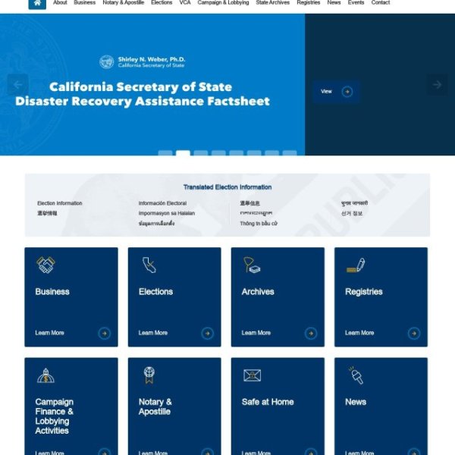Click the Translated Election Information heading
The image size is (455, 455).
(227, 187)
